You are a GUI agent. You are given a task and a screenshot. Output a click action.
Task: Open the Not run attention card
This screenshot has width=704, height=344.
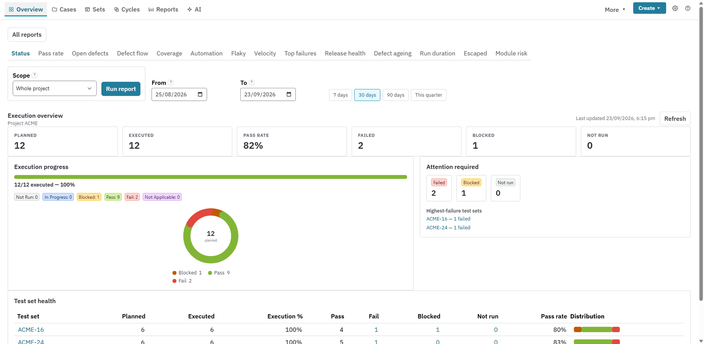[x=506, y=188]
